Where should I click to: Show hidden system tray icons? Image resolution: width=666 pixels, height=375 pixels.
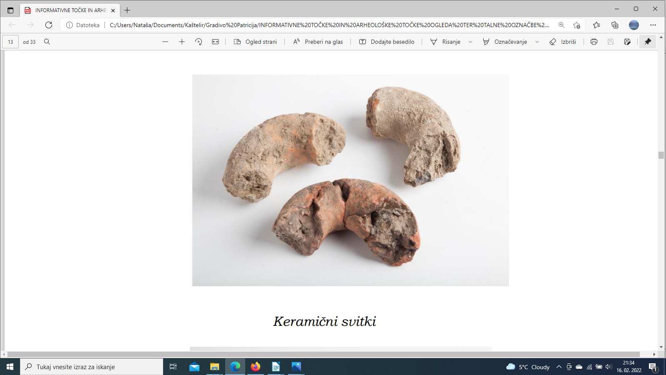tap(559, 367)
